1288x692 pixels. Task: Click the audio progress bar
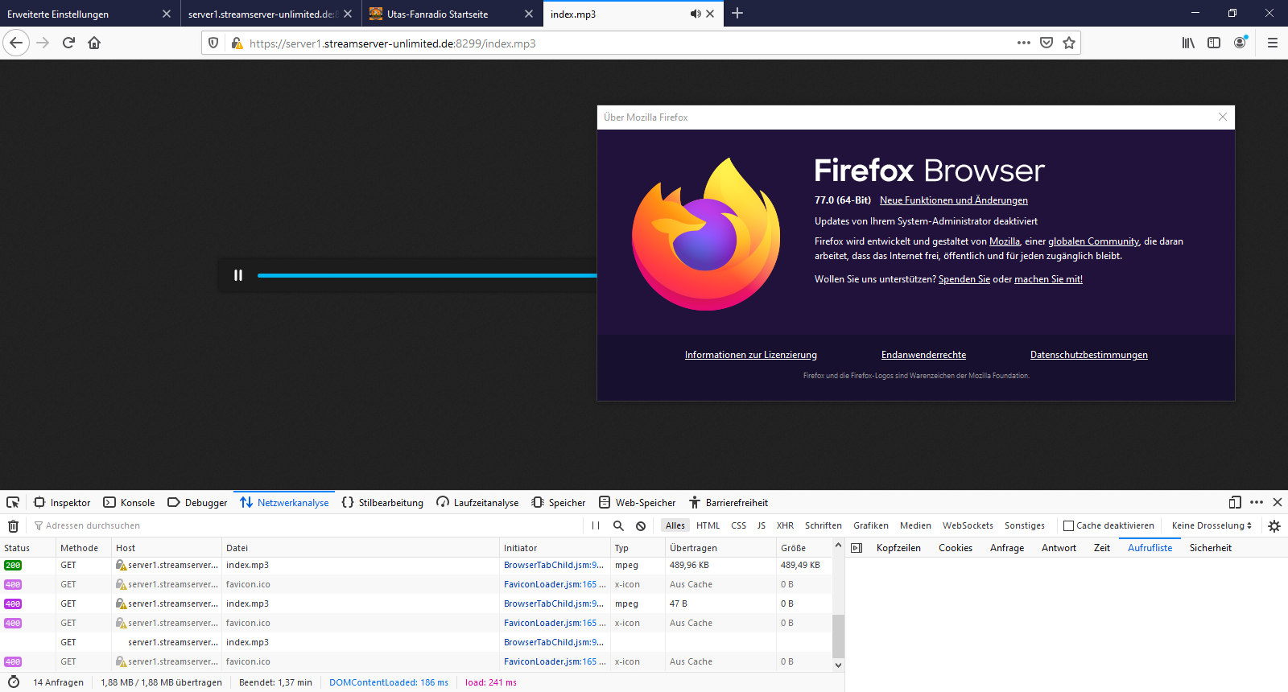click(427, 275)
